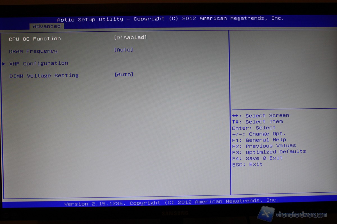Image resolution: width=337 pixels, height=224 pixels.
Task: Click F2: Previous Values hint
Action: click(264, 146)
